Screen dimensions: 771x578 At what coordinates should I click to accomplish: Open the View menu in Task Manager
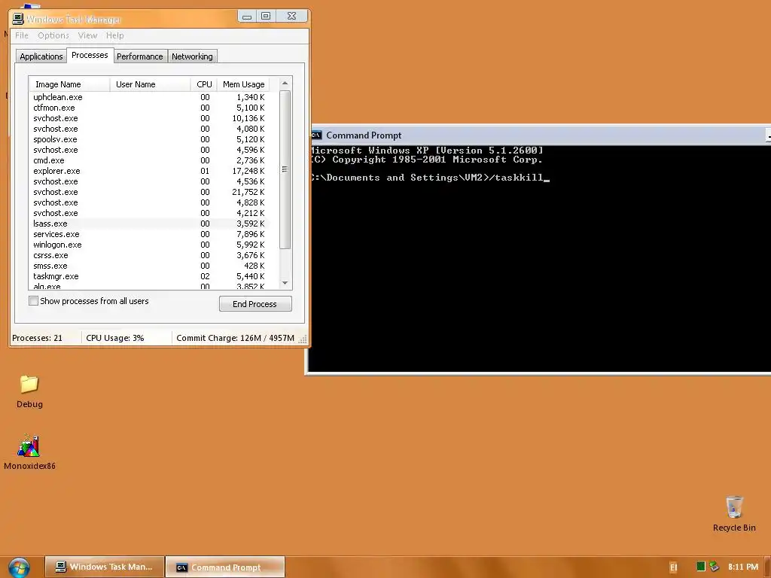87,35
